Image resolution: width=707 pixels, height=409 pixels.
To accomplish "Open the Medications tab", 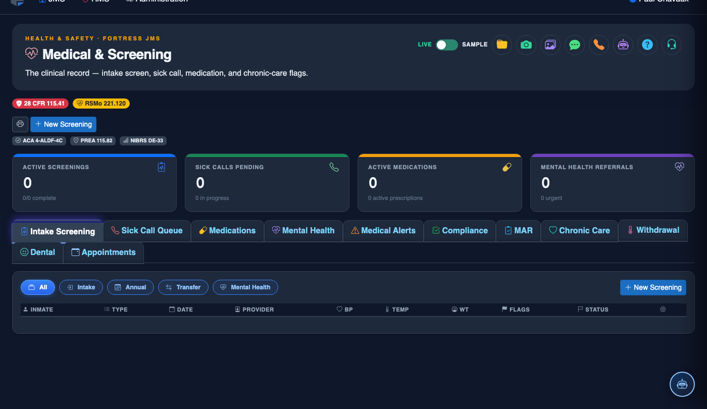I will (227, 231).
